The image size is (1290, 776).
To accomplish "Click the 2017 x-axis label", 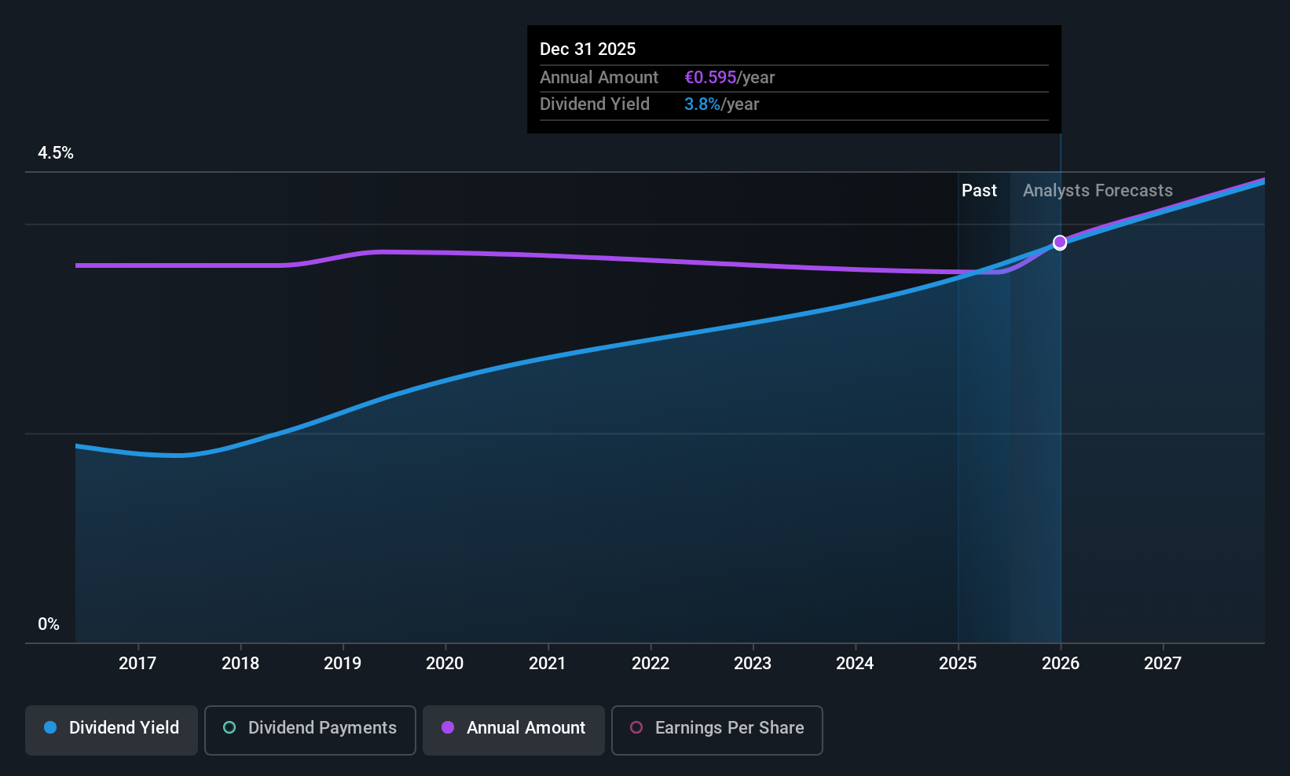I will (137, 664).
